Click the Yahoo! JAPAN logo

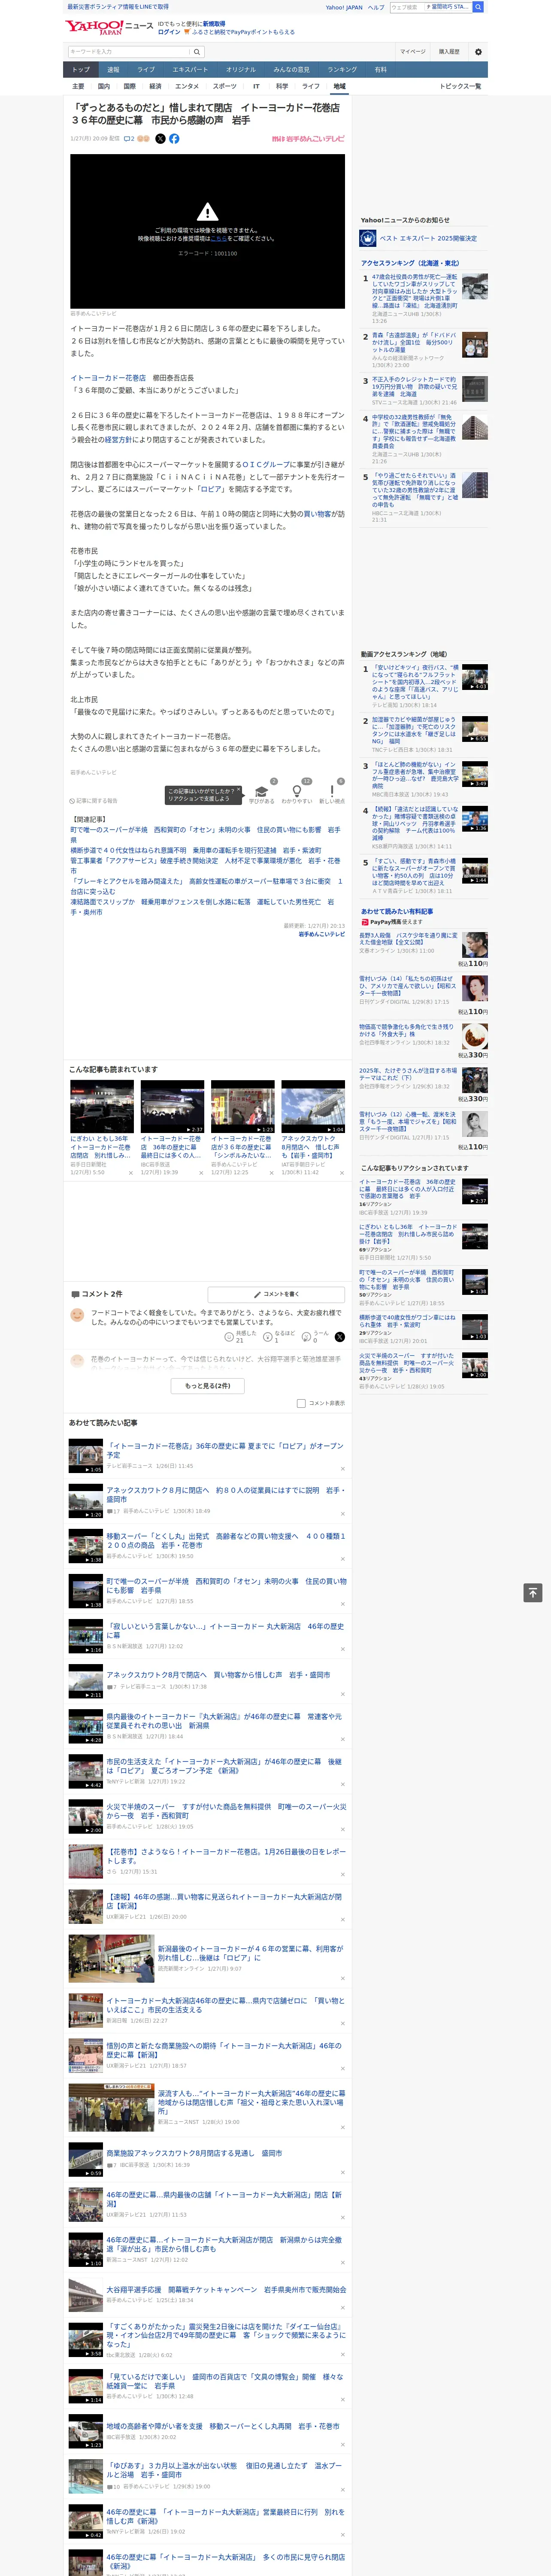point(95,27)
